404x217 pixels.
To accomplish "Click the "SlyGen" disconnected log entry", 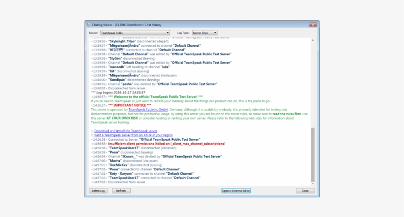I will pos(123,59).
